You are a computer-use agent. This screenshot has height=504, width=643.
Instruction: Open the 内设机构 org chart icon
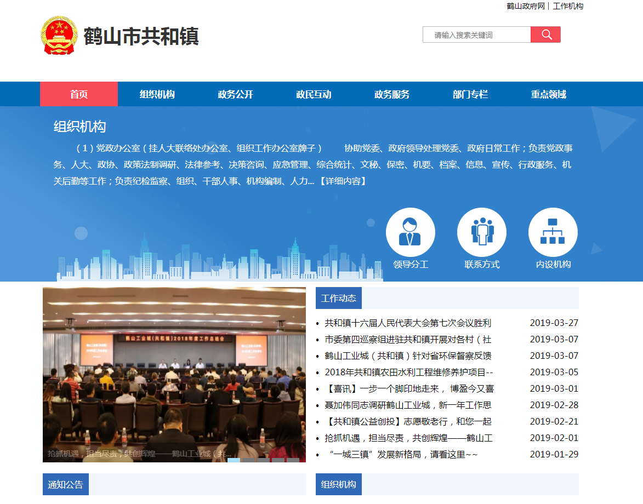pos(553,233)
